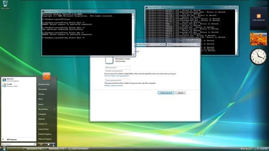The height and width of the screenshot is (151, 269).
Task: Open 'How to create a strong password' link
Action: pyautogui.click(x=116, y=75)
